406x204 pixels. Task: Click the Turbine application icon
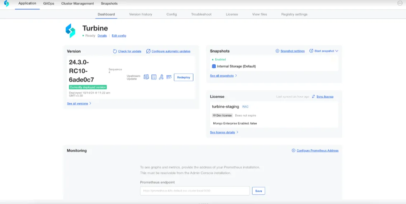[x=70, y=30]
